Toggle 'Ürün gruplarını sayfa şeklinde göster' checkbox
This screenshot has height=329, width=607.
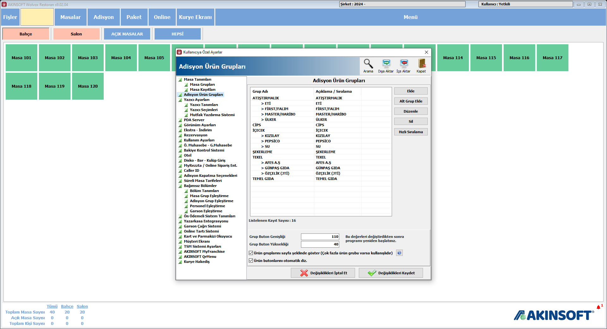click(251, 253)
